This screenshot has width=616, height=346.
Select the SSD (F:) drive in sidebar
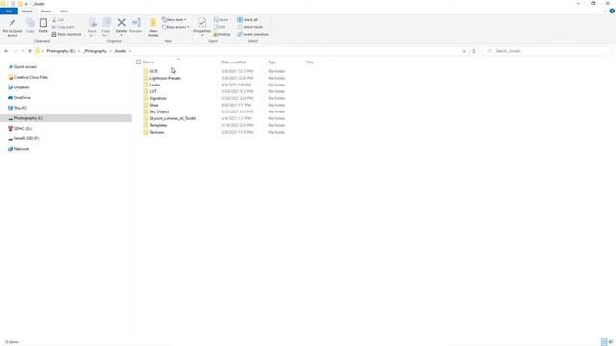tap(26, 138)
